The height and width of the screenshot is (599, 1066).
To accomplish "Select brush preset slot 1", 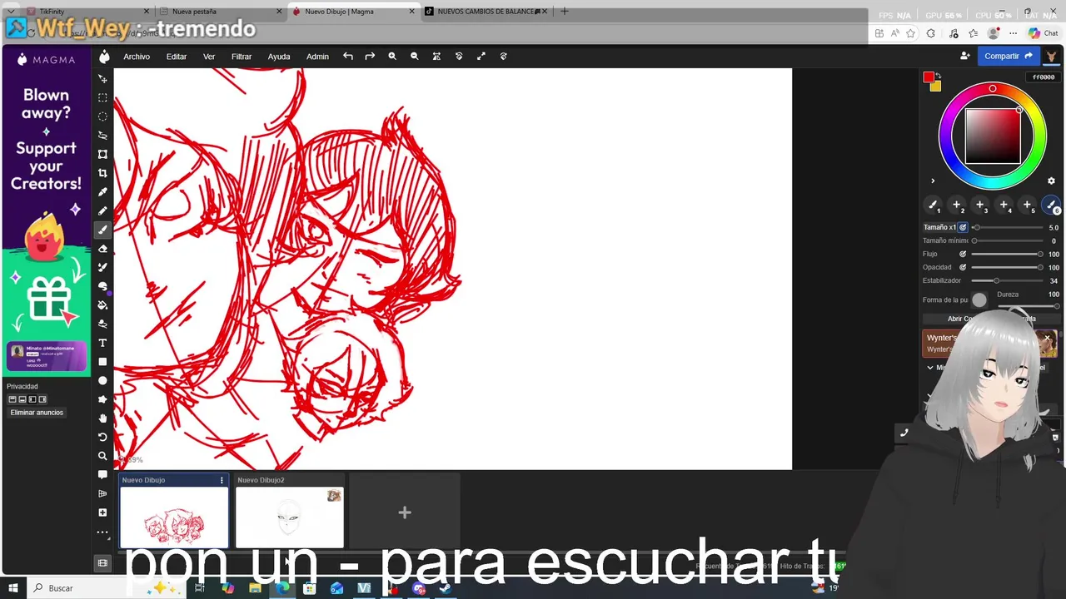I will 933,205.
